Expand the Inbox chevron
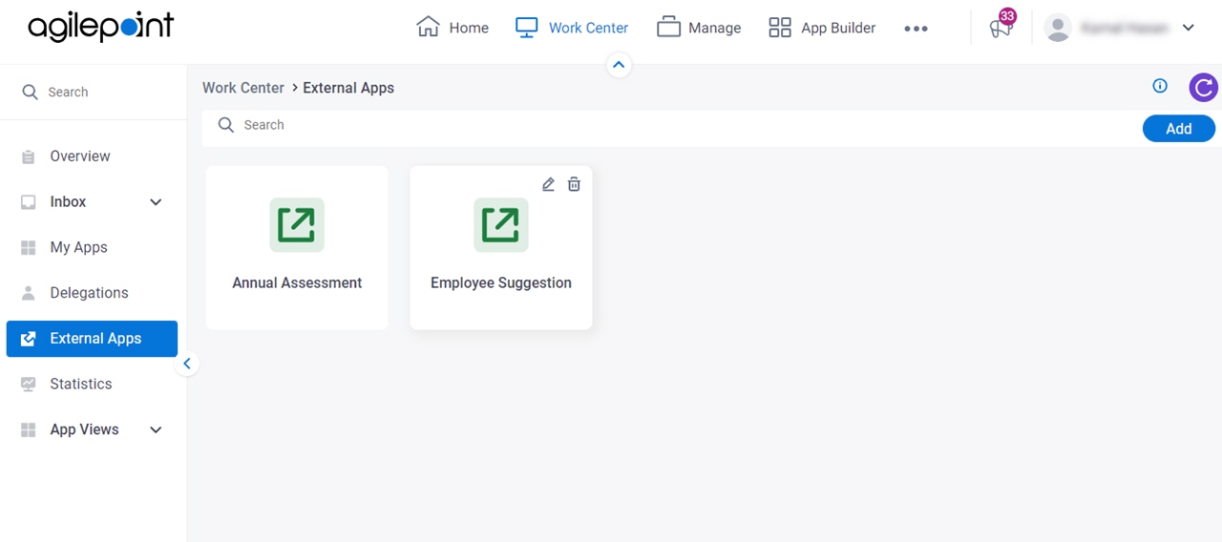 (156, 202)
